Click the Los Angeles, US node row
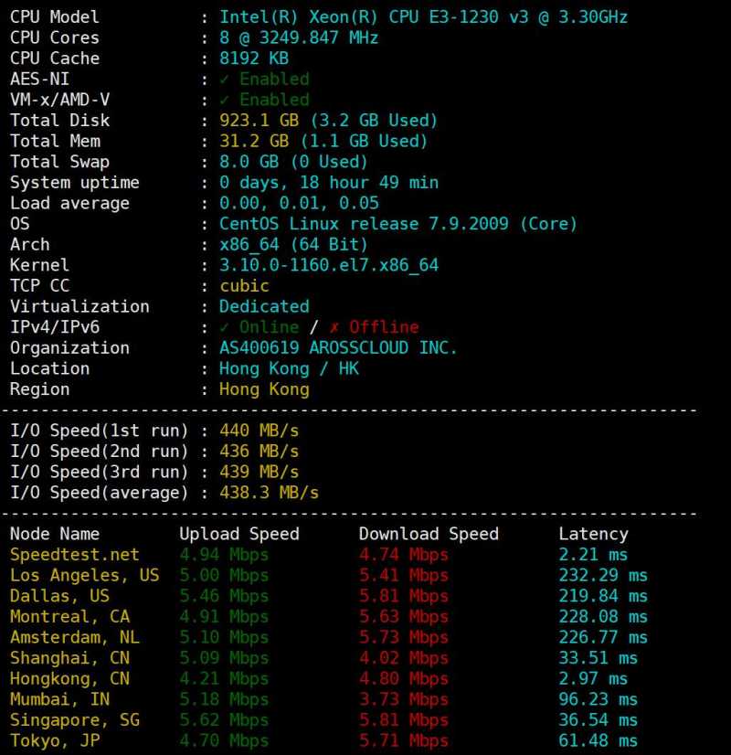Screen dimensions: 731x755 point(84,576)
